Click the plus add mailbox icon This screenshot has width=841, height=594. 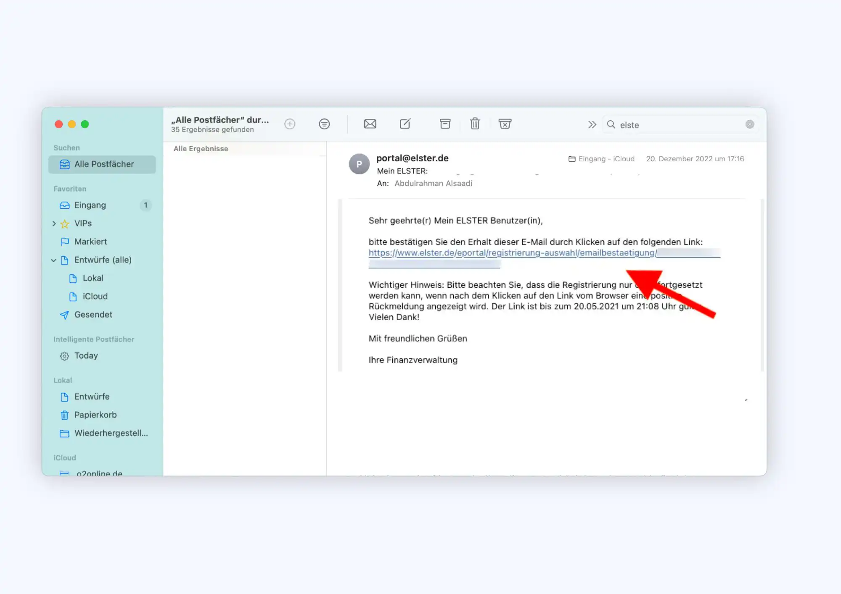[x=290, y=124]
